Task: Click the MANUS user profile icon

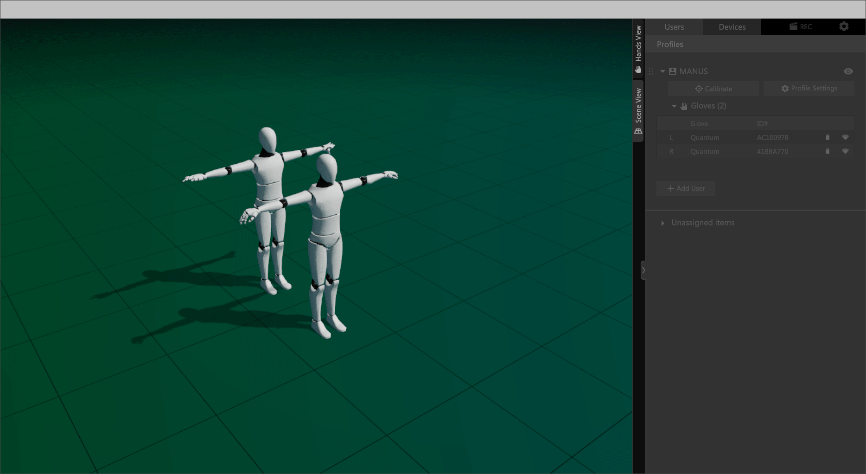Action: (x=672, y=71)
